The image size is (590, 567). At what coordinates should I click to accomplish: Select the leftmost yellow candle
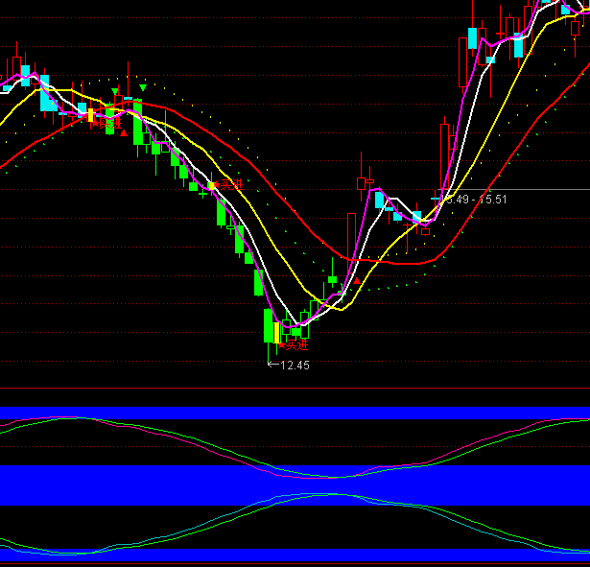91,116
